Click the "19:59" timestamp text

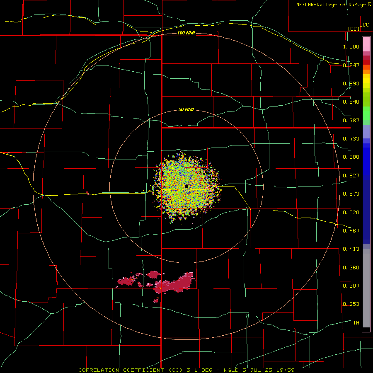[x=285, y=370]
